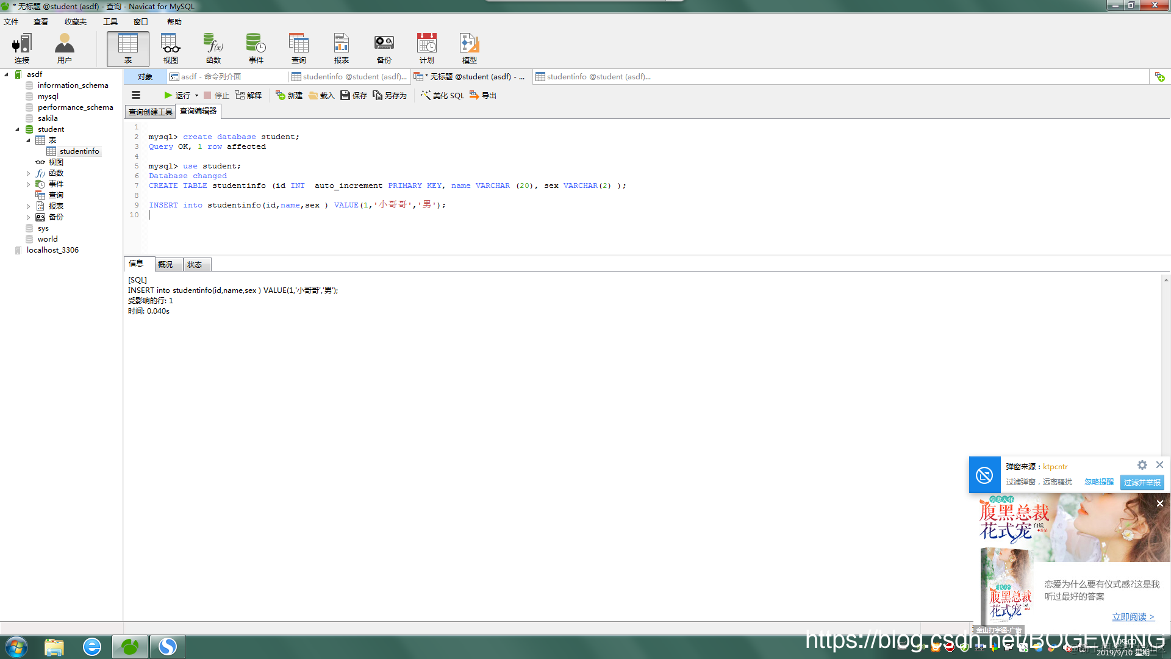Expand the 函数 functions tree node
1171x659 pixels.
[28, 173]
